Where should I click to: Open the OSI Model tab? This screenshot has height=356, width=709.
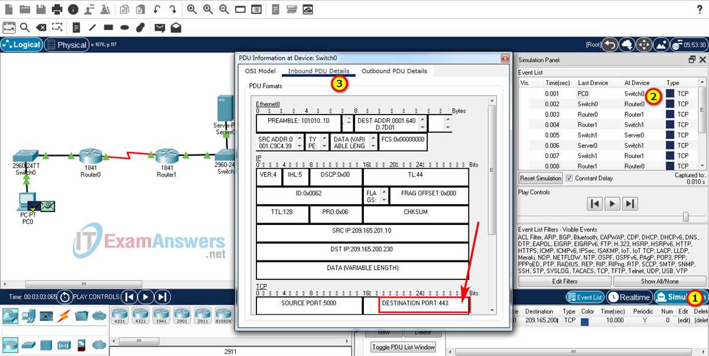(x=260, y=71)
